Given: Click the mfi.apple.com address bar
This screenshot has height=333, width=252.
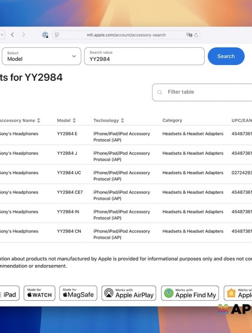Looking at the screenshot, I should pos(126,35).
